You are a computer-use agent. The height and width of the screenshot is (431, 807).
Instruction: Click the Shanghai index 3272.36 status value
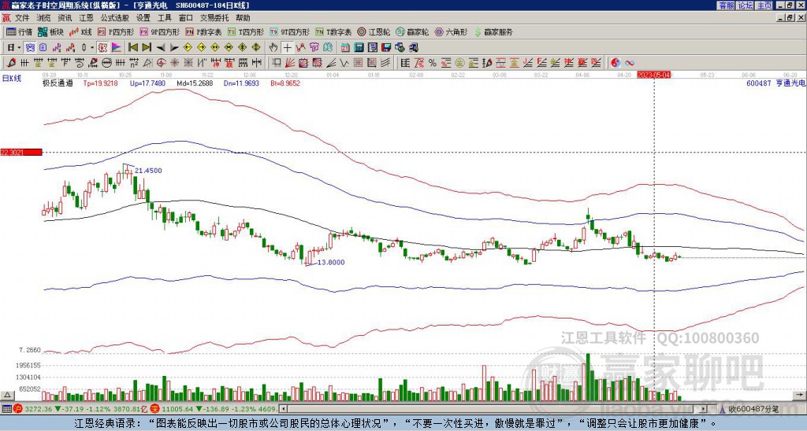(39, 409)
